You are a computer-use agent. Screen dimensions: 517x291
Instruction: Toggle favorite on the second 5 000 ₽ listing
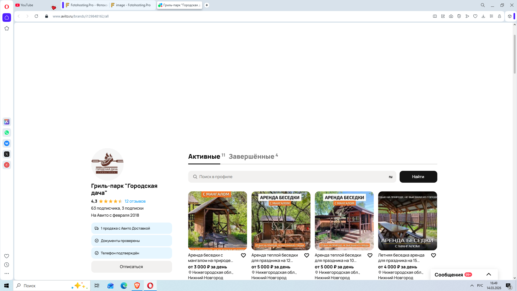point(370,255)
